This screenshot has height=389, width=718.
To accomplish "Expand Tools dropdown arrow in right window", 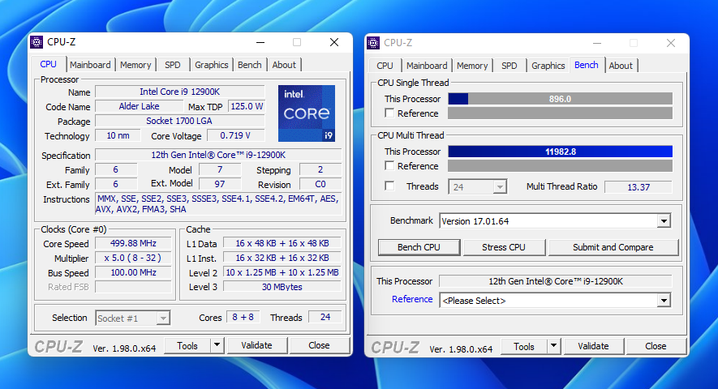I will 553,346.
